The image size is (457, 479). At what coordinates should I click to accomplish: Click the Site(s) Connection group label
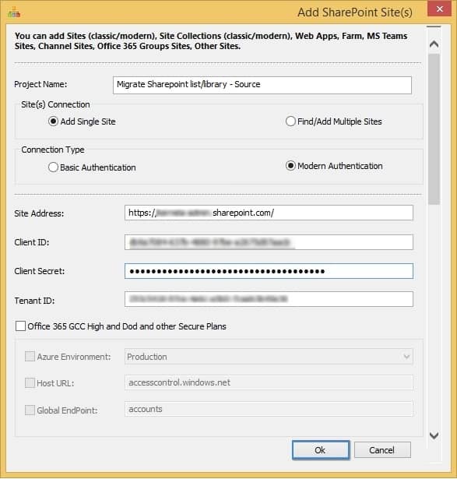tap(55, 104)
